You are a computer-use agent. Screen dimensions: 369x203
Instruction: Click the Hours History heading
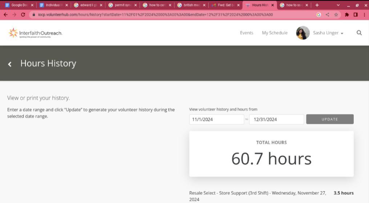coord(48,63)
